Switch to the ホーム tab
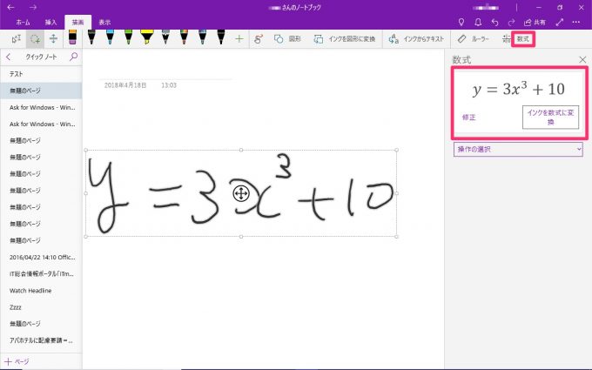Image resolution: width=592 pixels, height=370 pixels. [23, 23]
